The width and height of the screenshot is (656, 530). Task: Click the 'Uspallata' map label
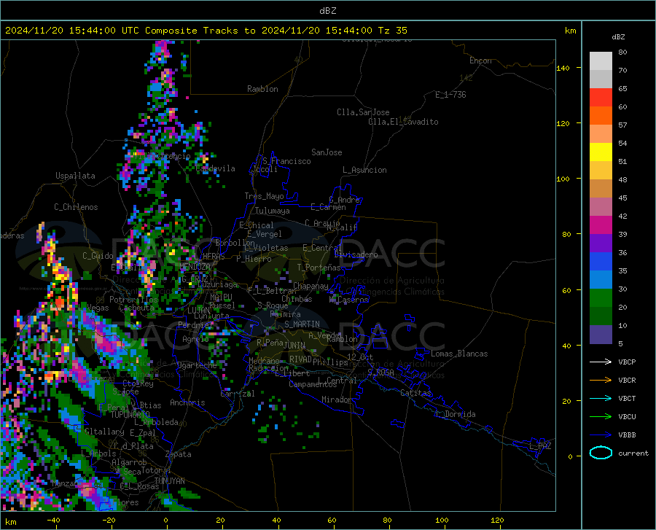75,176
